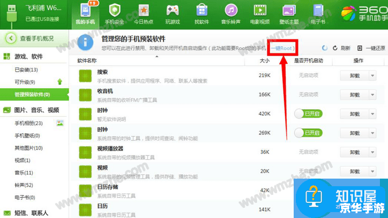Image resolution: width=388 pixels, height=218 pixels.
Task: Click 卸载 for the 420K 时钟 row
Action: [355, 114]
